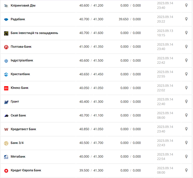The width and height of the screenshot is (193, 178).
Task: Open the Кристалбанк bank link
Action: (20, 74)
